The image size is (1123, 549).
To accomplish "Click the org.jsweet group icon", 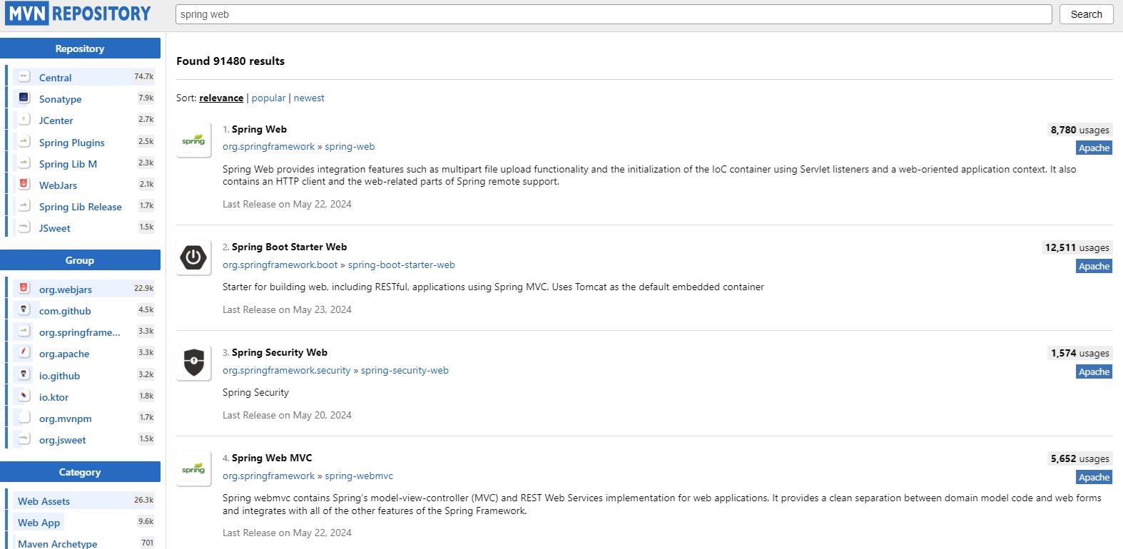I will 24,438.
